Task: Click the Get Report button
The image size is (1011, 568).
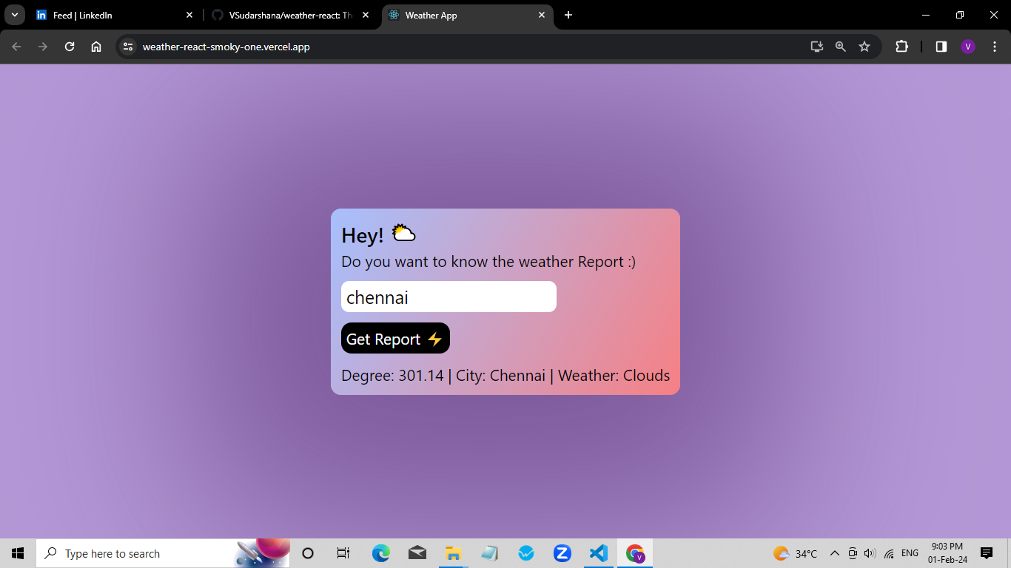Action: click(x=395, y=339)
